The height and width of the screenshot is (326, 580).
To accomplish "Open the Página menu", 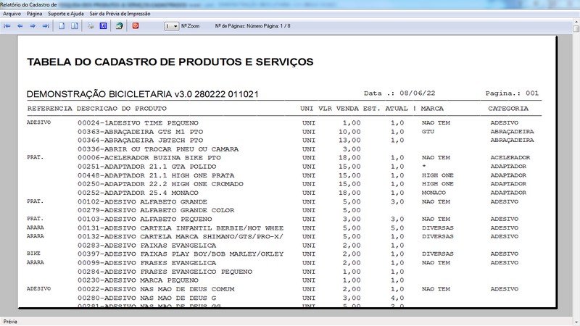I will [x=34, y=14].
